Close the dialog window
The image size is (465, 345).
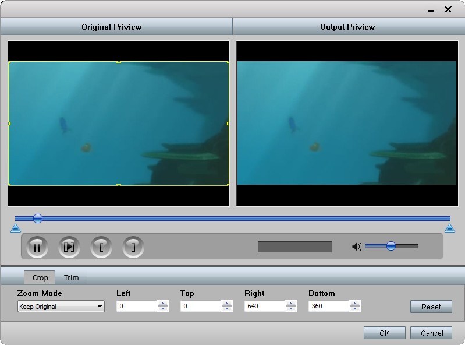pyautogui.click(x=448, y=9)
